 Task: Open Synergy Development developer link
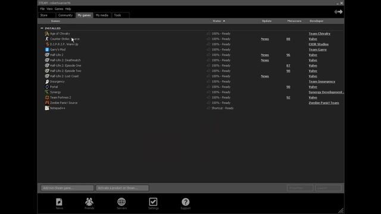point(326,92)
